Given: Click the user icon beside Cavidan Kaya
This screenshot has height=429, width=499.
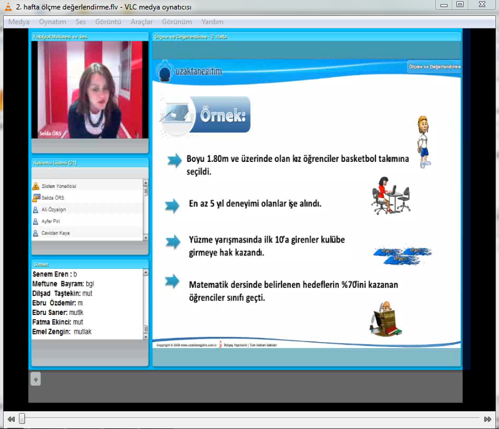Looking at the screenshot, I should (x=35, y=233).
